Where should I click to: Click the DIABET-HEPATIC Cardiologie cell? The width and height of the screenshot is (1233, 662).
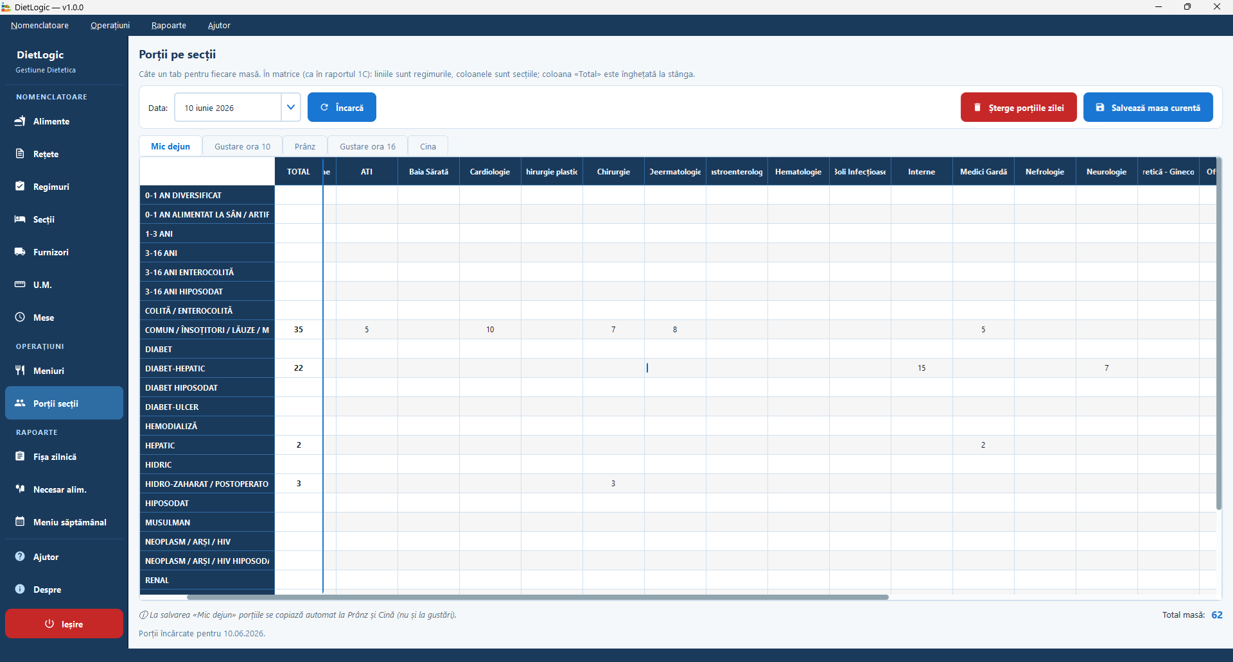490,368
